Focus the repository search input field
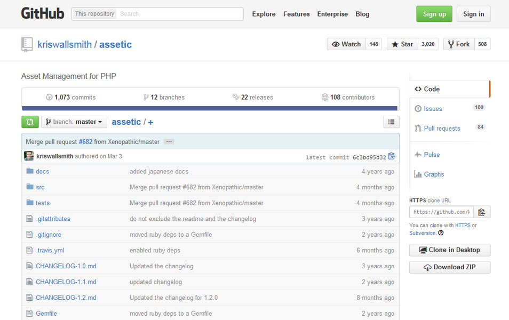Image resolution: width=509 pixels, height=320 pixels. 179,14
